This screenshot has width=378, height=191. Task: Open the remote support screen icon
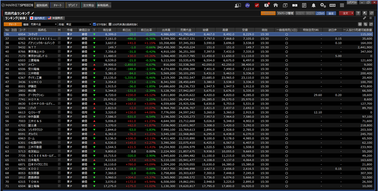(238, 5)
